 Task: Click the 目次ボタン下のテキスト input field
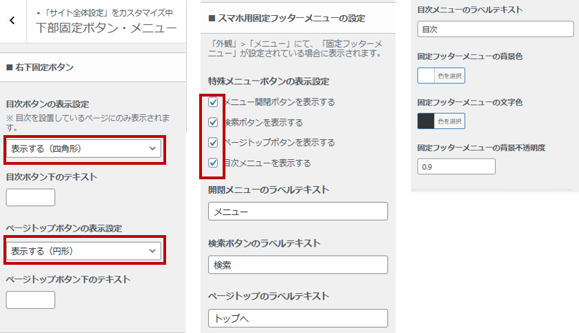pos(30,197)
